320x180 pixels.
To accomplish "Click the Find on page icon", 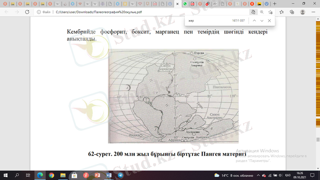I will pos(253,12).
